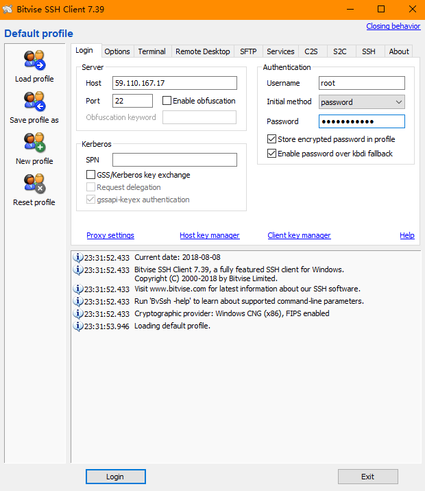Click the 'Default profile' heading
The height and width of the screenshot is (491, 425).
(x=38, y=34)
